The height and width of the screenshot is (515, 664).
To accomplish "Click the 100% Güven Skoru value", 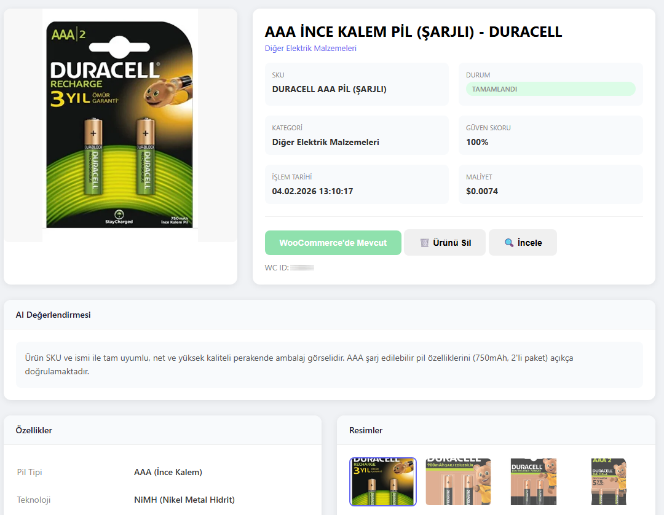I will [x=477, y=142].
